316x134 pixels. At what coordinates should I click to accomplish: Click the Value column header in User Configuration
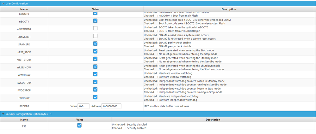pyautogui.click(x=96, y=9)
